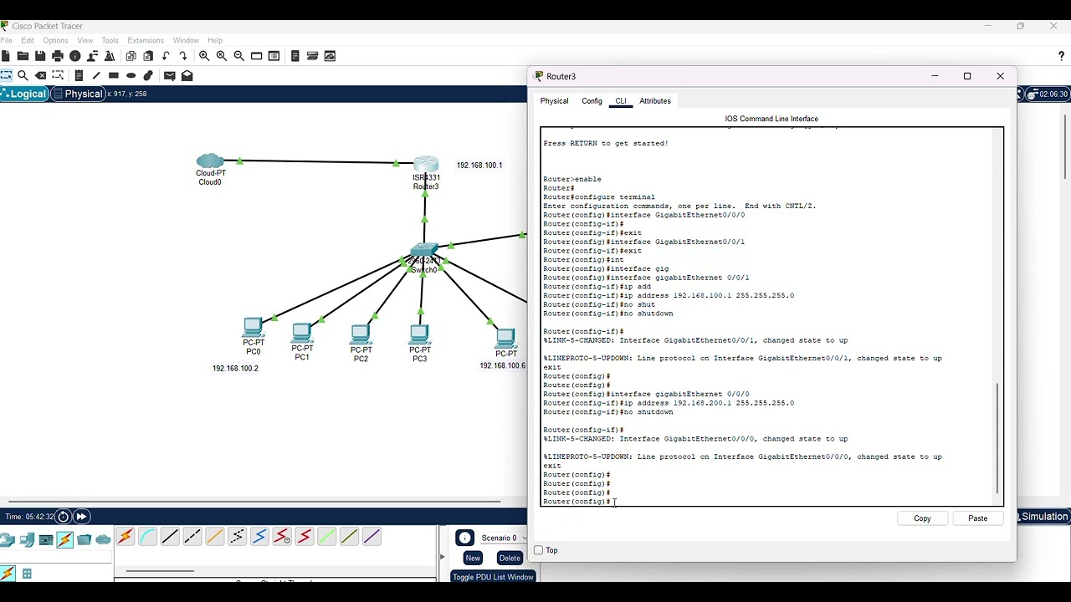Add a simple PDU with the closed envelope

click(x=170, y=75)
